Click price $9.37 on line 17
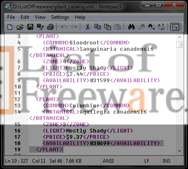188x169 pixels. click(x=74, y=137)
